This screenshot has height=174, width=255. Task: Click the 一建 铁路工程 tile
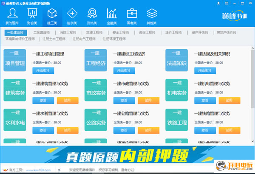pyautogui.click(x=177, y=120)
